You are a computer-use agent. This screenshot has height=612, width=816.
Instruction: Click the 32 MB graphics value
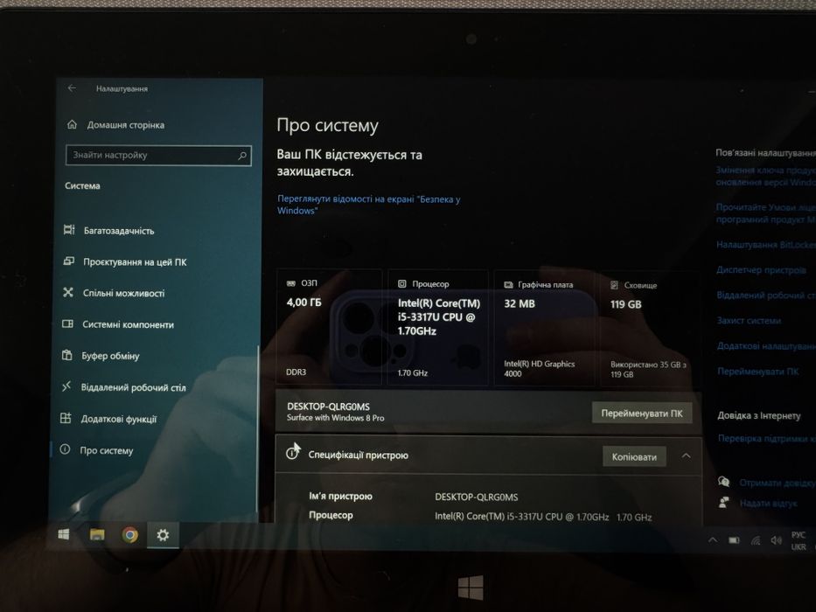tap(520, 303)
